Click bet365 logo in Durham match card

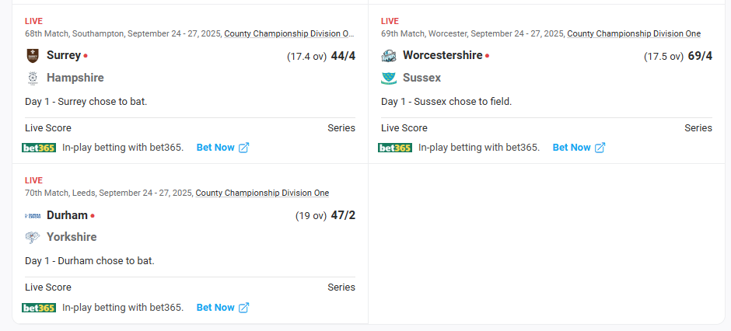(x=39, y=308)
